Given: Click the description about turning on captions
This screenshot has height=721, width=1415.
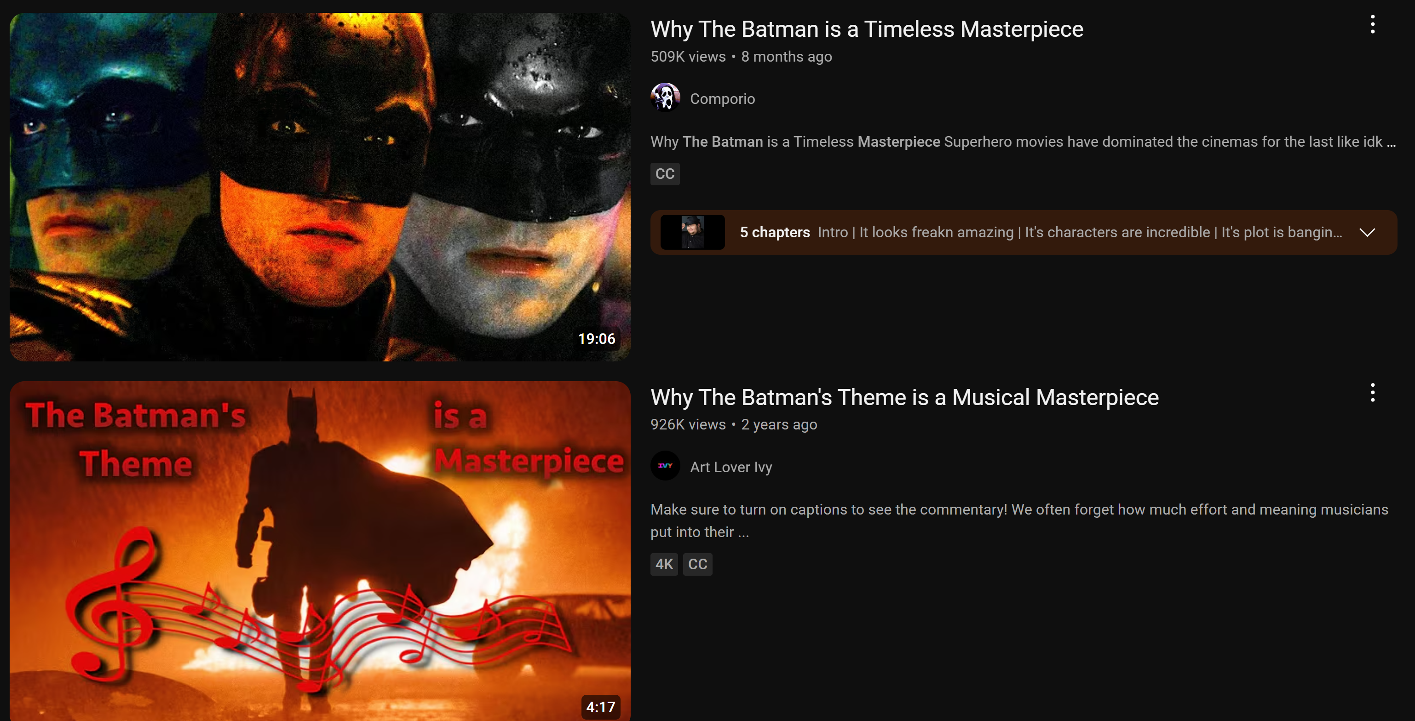Looking at the screenshot, I should click(x=1019, y=521).
